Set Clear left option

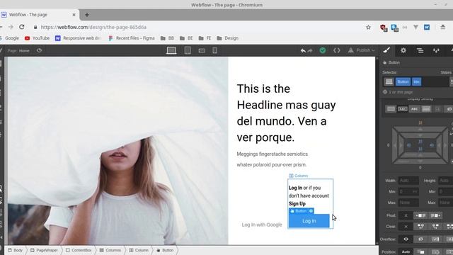coord(420,227)
